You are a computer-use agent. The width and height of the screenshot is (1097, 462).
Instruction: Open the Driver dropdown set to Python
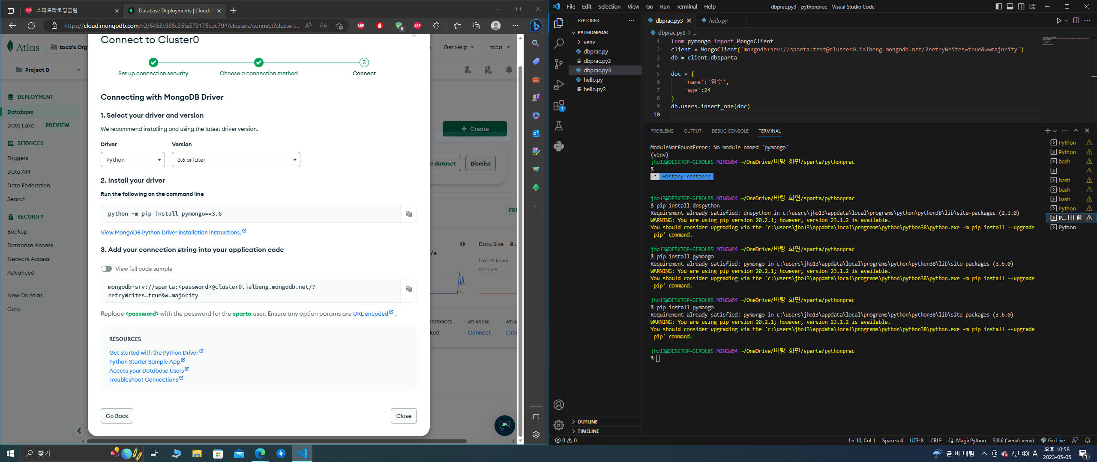133,160
